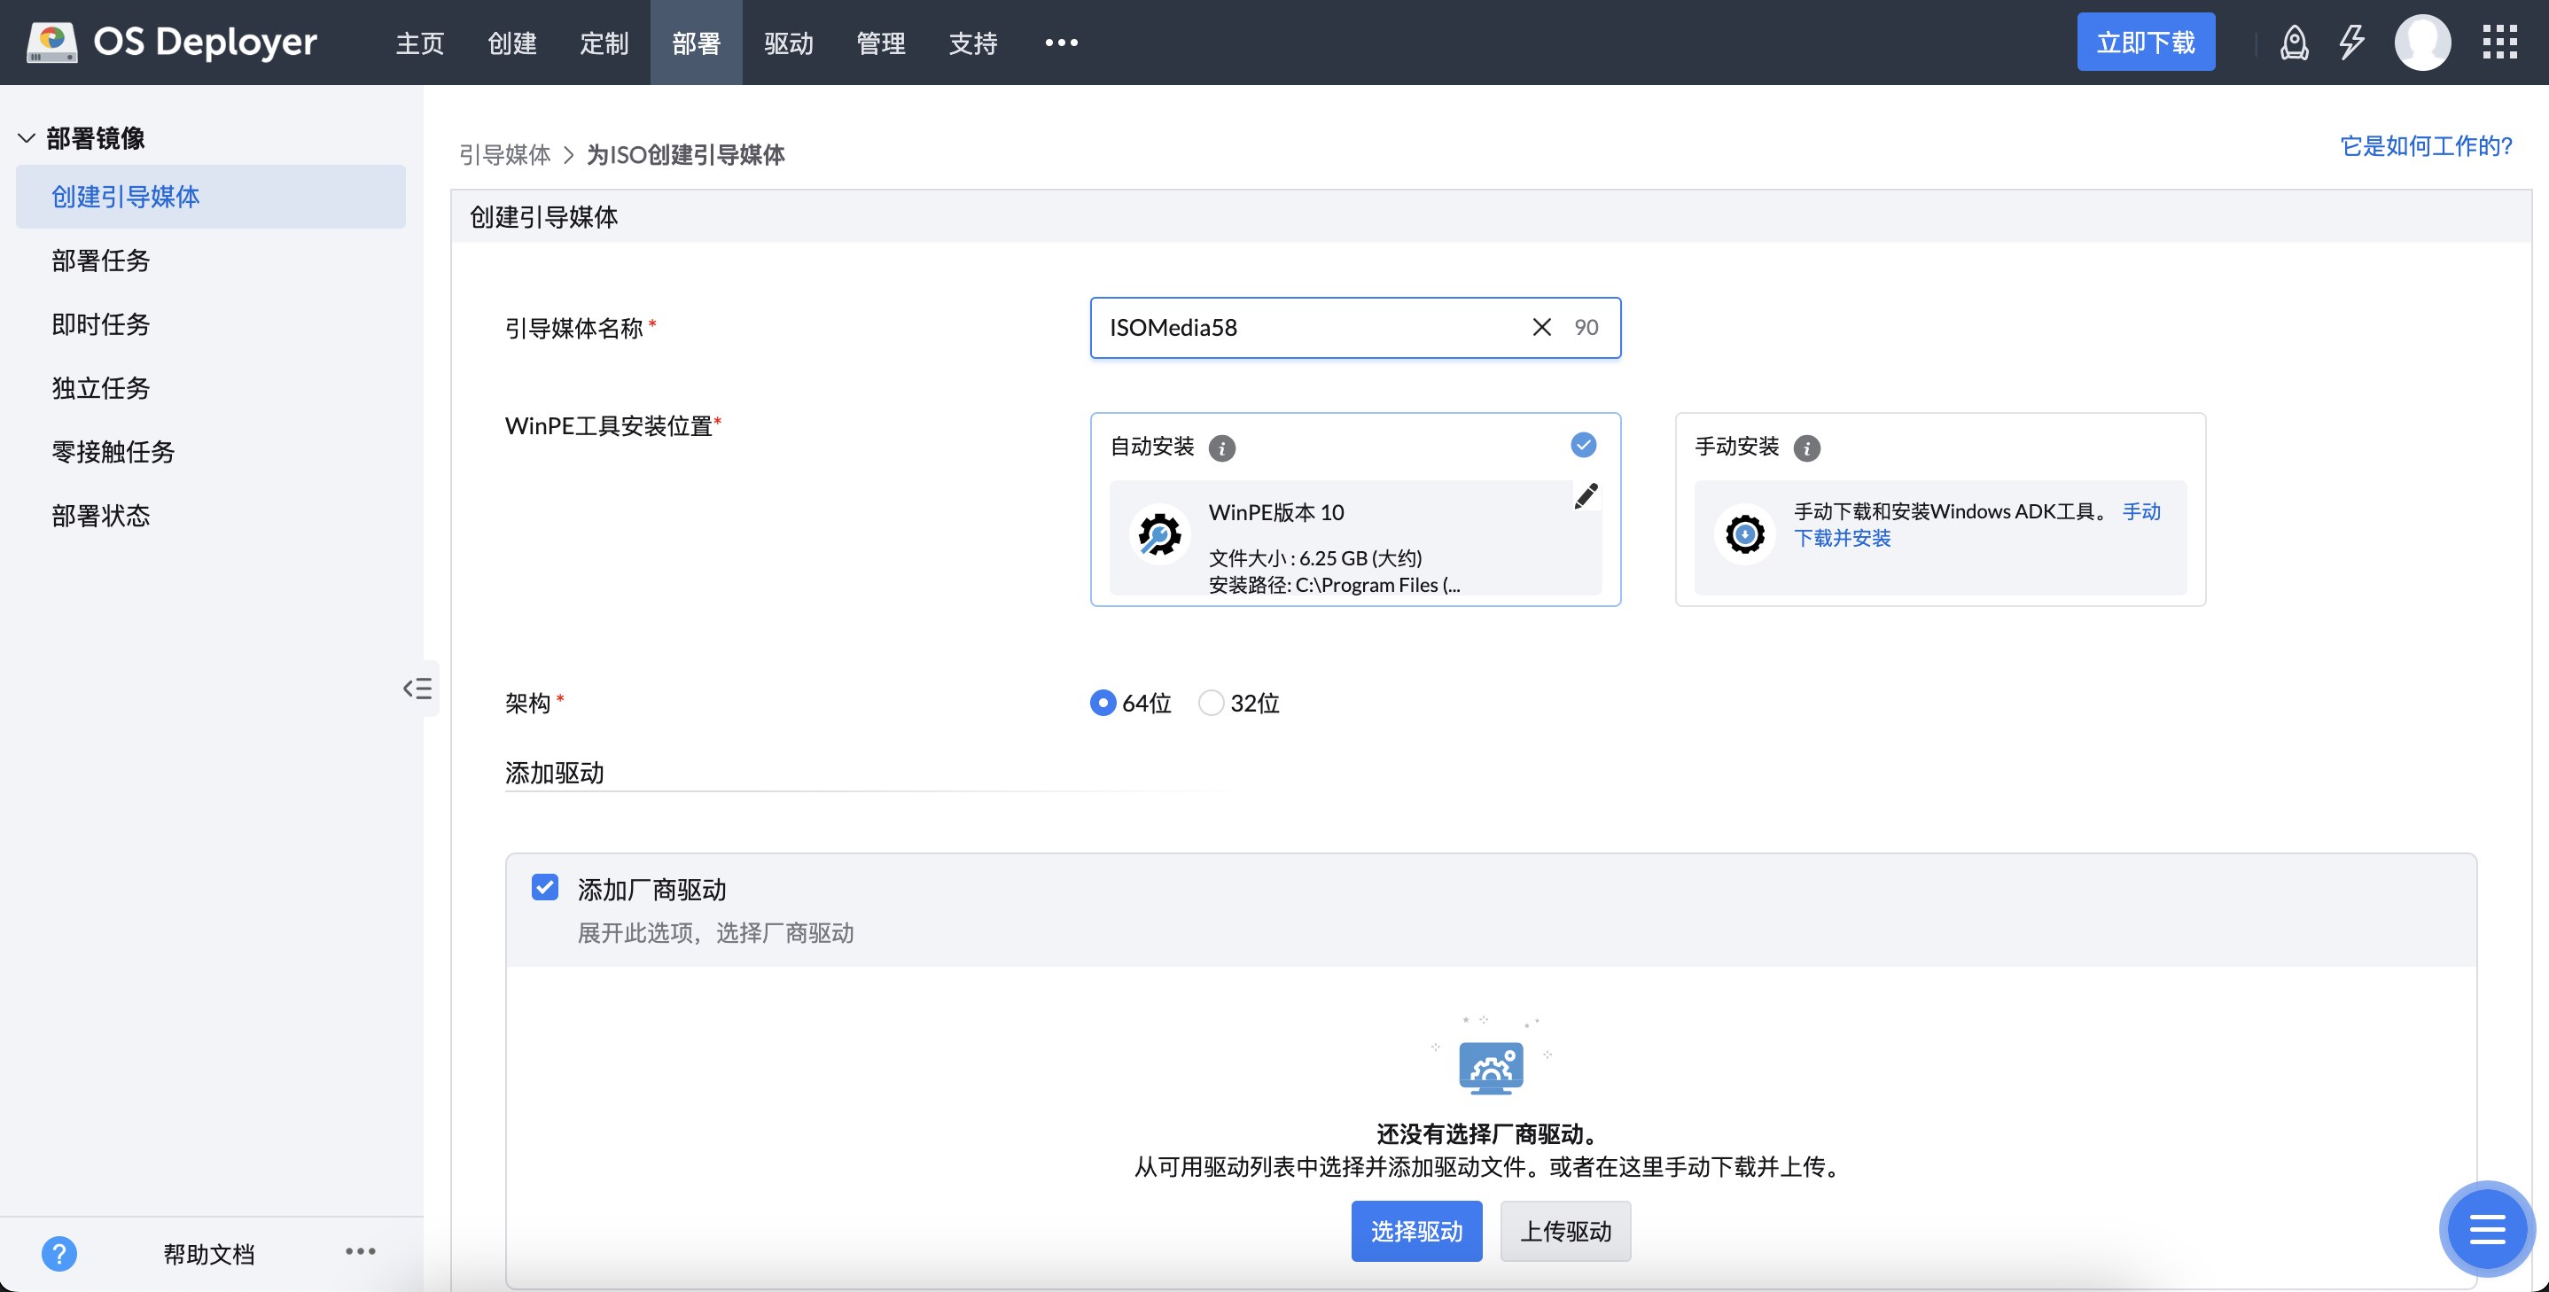Select the 64位 architecture radio button
Viewport: 2549px width, 1292px height.
point(1103,703)
